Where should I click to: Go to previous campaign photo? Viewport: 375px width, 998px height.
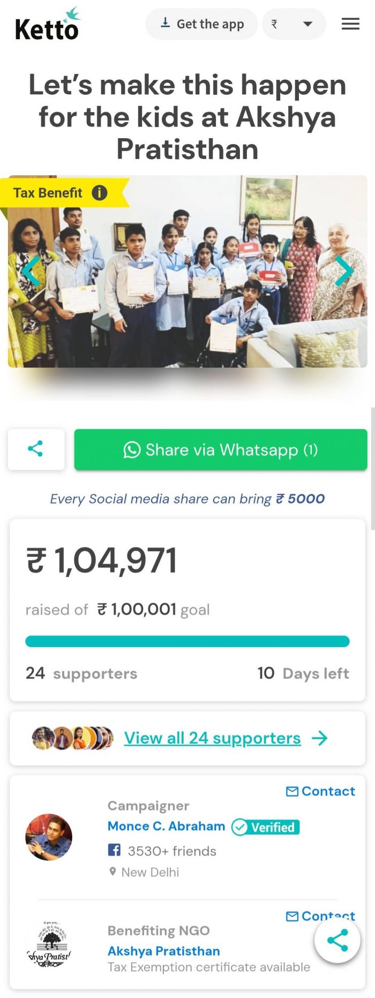(30, 271)
